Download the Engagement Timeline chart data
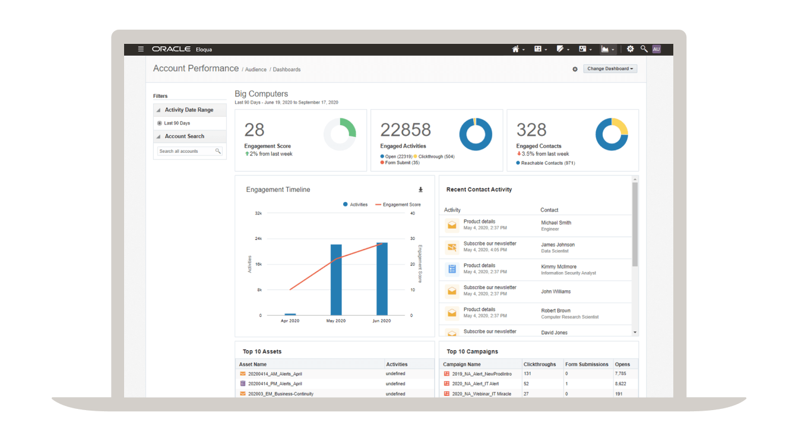This screenshot has height=448, width=798. [420, 189]
